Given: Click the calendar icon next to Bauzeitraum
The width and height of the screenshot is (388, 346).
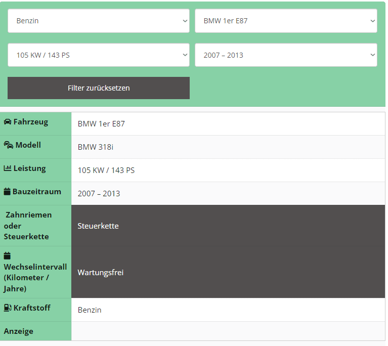Looking at the screenshot, I should (7, 191).
